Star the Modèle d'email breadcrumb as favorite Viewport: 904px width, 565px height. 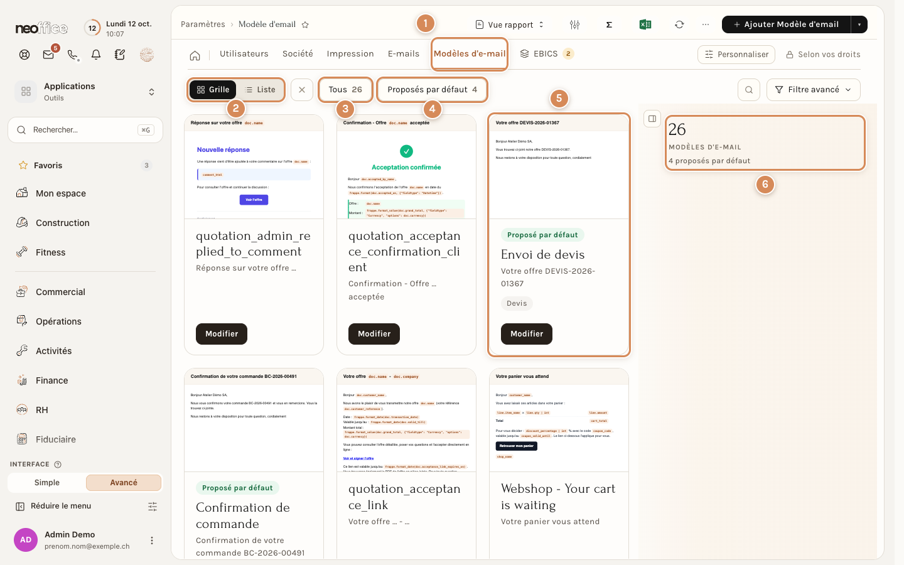pyautogui.click(x=305, y=24)
